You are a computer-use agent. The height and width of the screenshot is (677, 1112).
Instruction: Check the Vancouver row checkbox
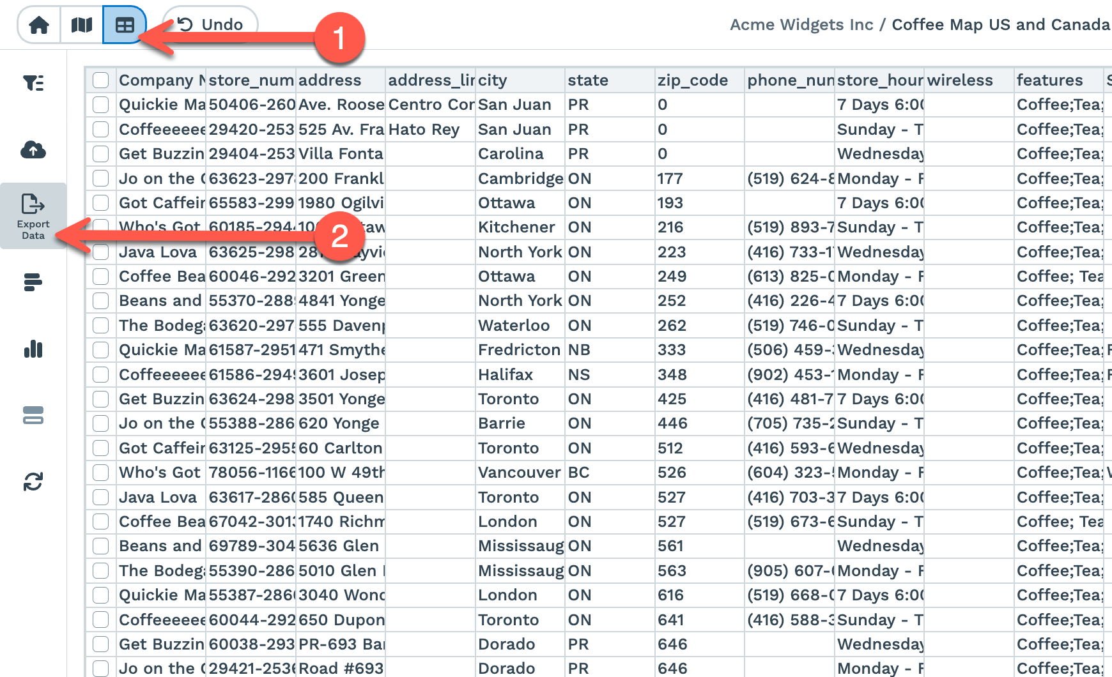click(x=100, y=473)
